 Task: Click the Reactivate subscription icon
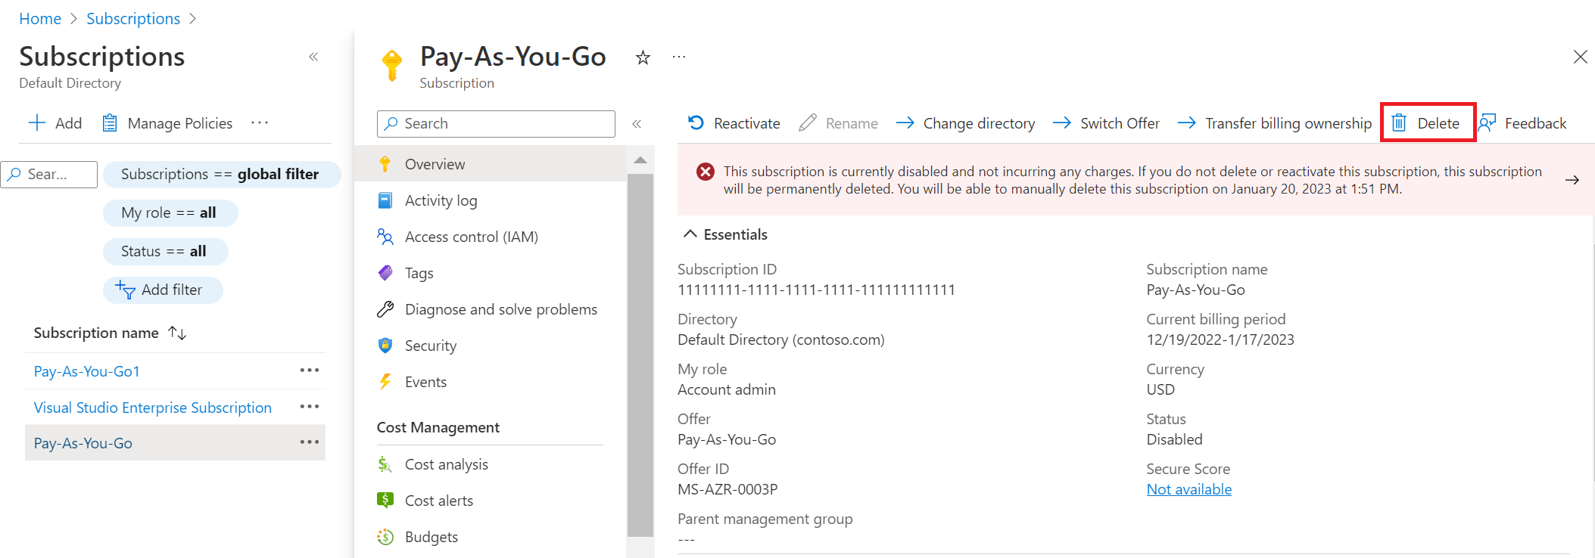[696, 122]
